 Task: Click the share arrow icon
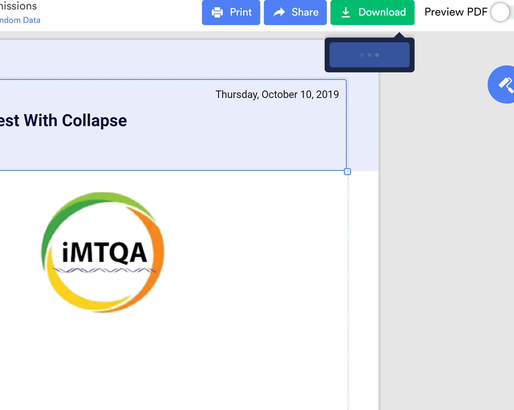tap(279, 12)
